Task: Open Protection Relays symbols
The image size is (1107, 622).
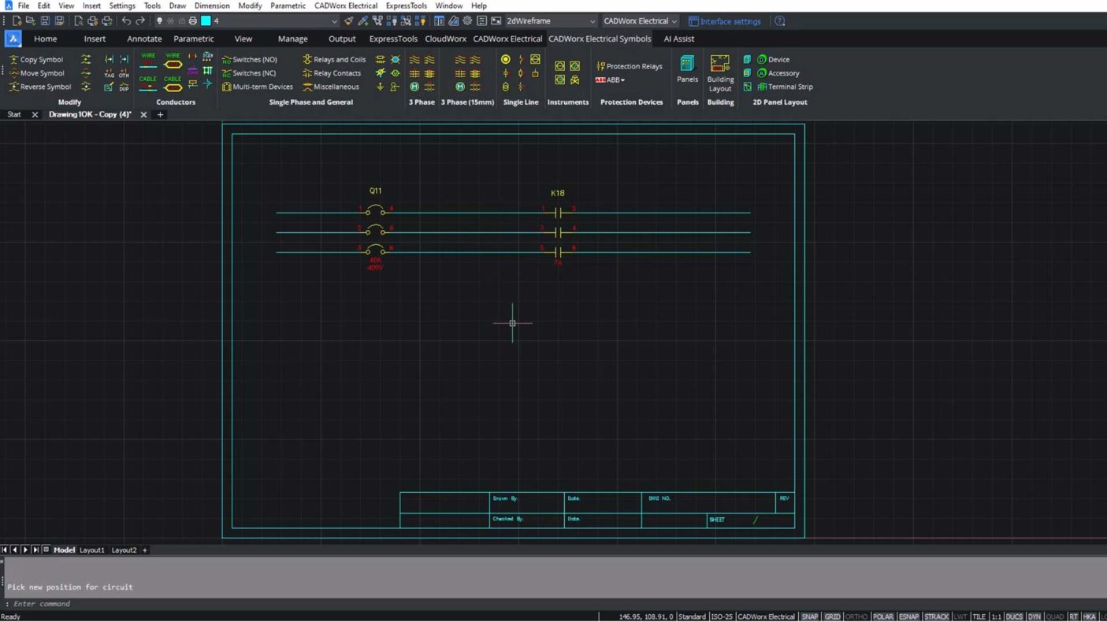Action: (629, 67)
